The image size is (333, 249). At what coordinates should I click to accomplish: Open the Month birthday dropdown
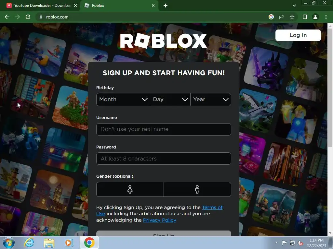coord(123,100)
